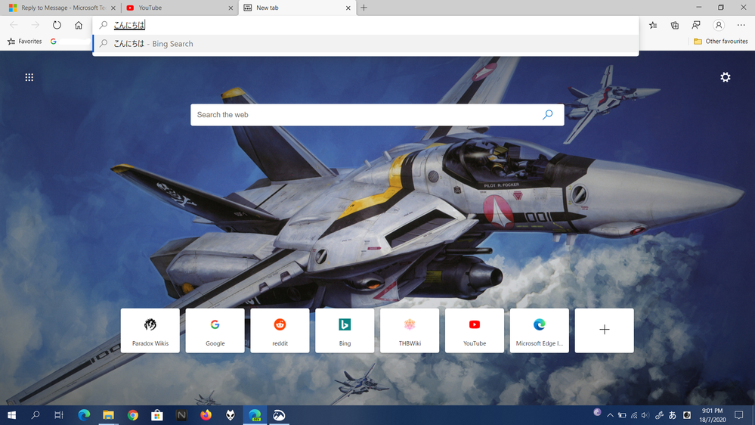The image size is (755, 425).
Task: Open the feedback icon in toolbar
Action: (x=696, y=25)
